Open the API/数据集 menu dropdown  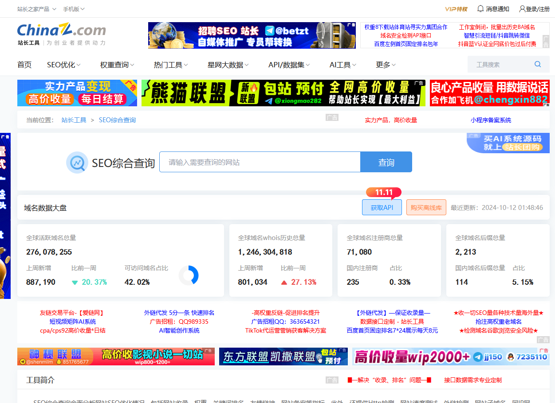289,65
